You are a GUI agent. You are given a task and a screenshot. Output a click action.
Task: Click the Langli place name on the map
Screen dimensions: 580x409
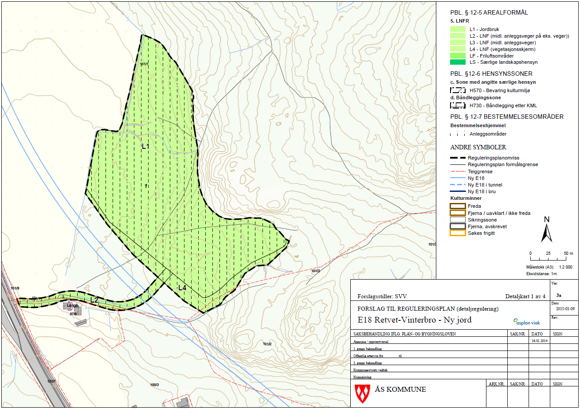(x=73, y=306)
